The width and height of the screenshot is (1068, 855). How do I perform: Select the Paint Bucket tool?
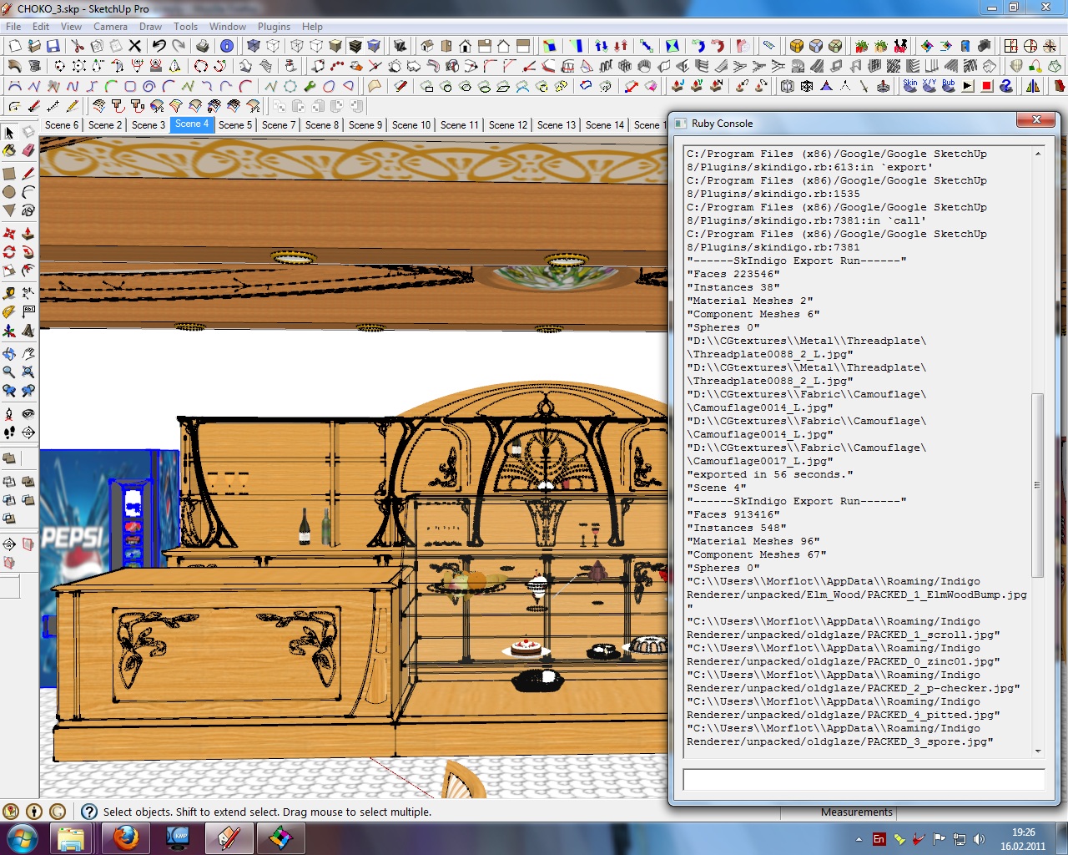pyautogui.click(x=9, y=151)
